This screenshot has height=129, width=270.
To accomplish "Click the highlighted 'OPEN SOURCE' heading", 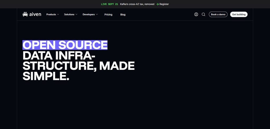I will click(x=65, y=45).
